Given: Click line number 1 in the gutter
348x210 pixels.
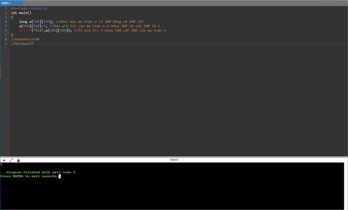Looking at the screenshot, I should point(6,8).
